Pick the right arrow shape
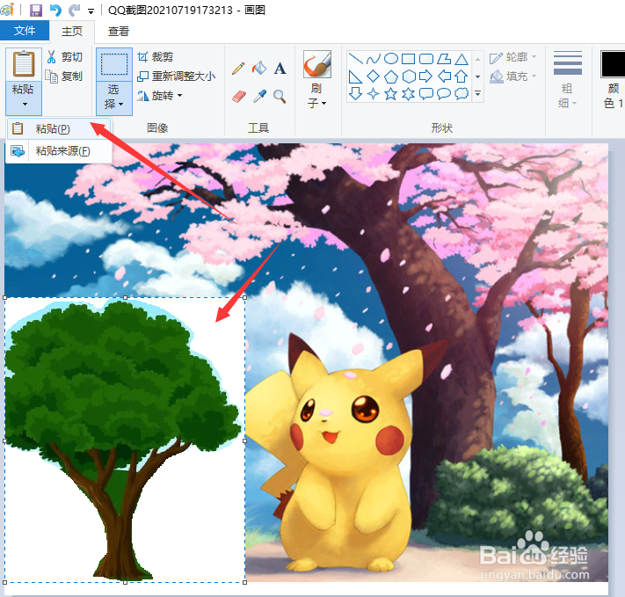This screenshot has height=597, width=625. (426, 76)
